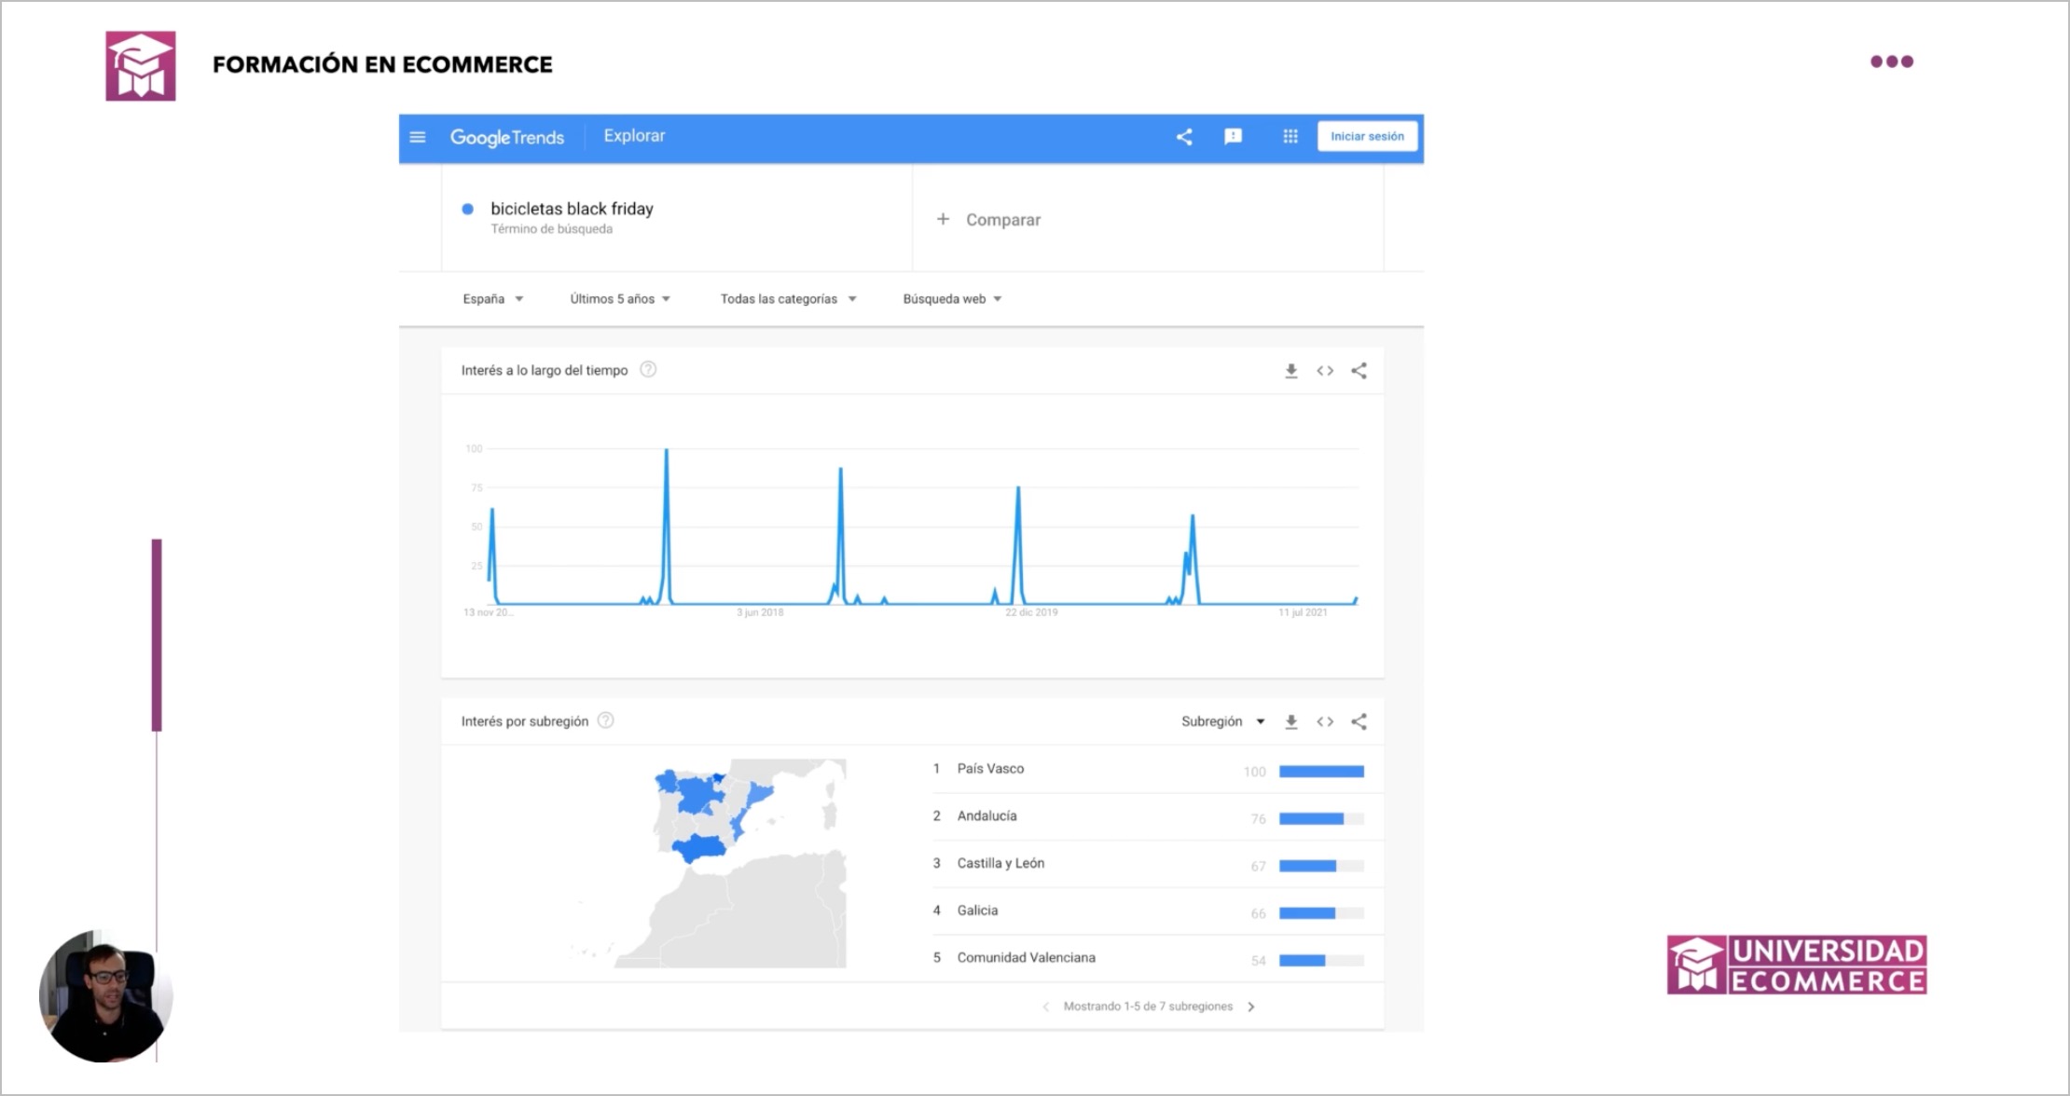Open the Todas las categorías dropdown

coord(788,299)
